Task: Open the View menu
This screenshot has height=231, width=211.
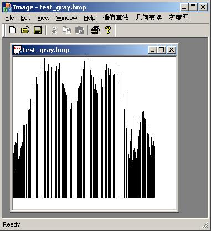Action: click(x=43, y=18)
